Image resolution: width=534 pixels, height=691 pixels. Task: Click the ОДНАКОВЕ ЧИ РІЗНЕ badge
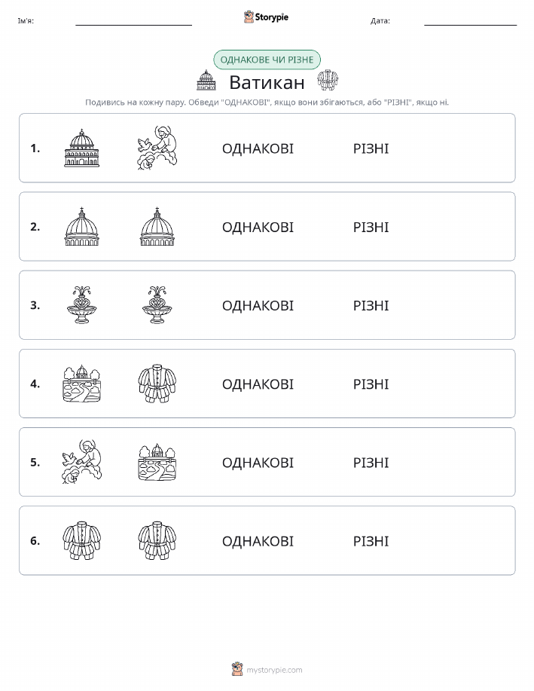point(267,60)
